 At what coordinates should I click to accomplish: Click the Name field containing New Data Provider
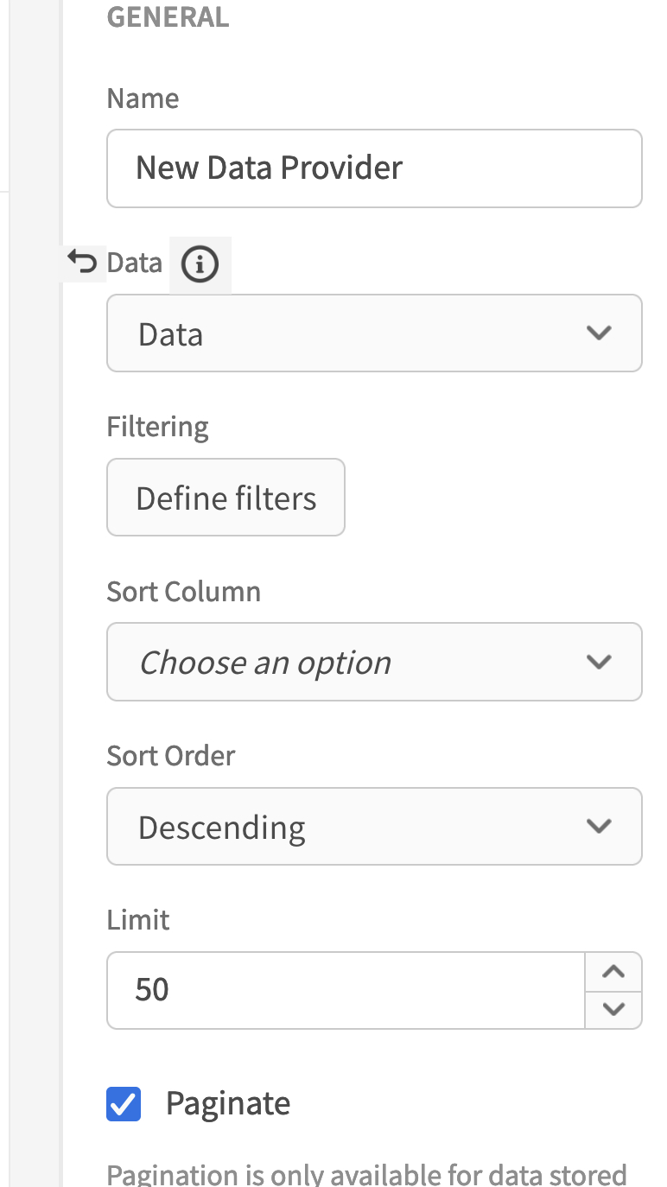point(373,168)
